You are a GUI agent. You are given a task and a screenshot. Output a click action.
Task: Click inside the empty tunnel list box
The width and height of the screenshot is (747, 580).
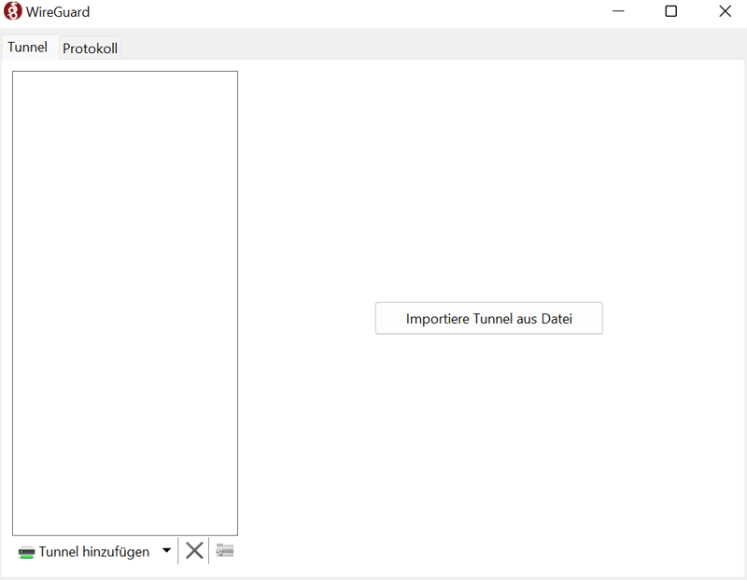click(124, 298)
